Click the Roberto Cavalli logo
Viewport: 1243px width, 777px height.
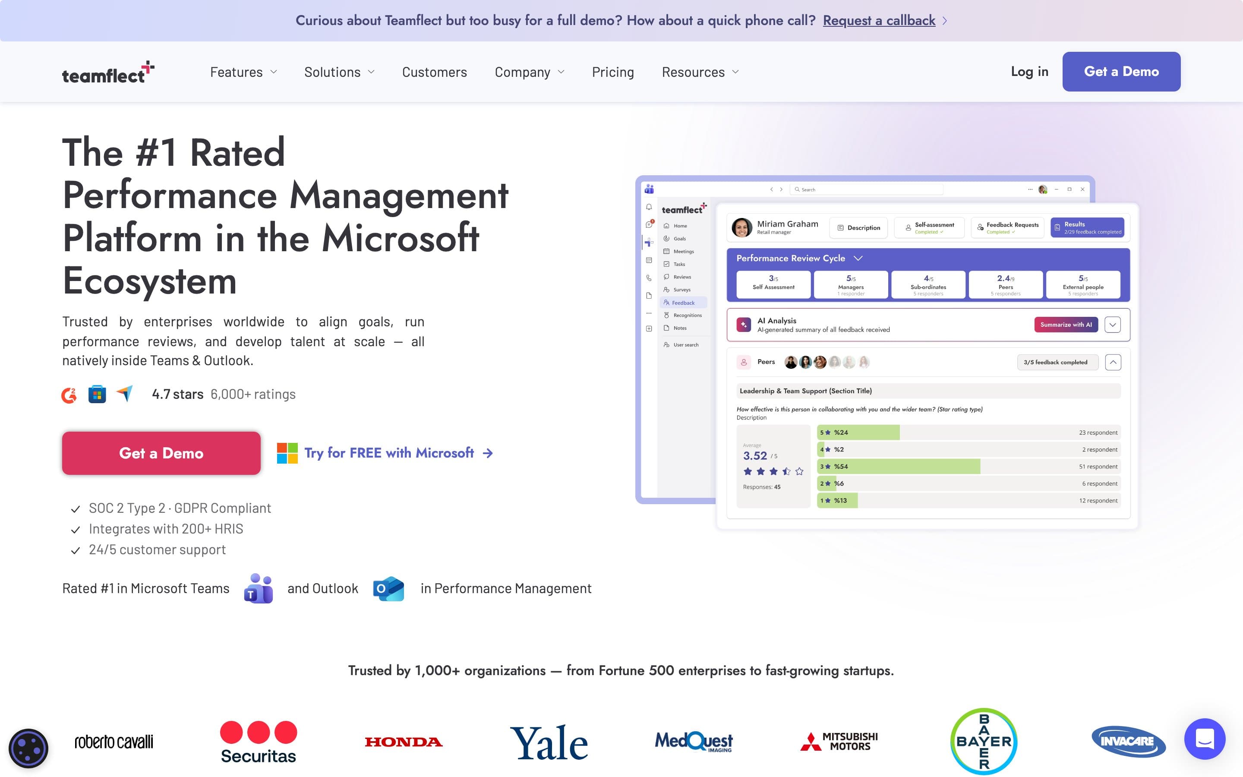pyautogui.click(x=114, y=742)
